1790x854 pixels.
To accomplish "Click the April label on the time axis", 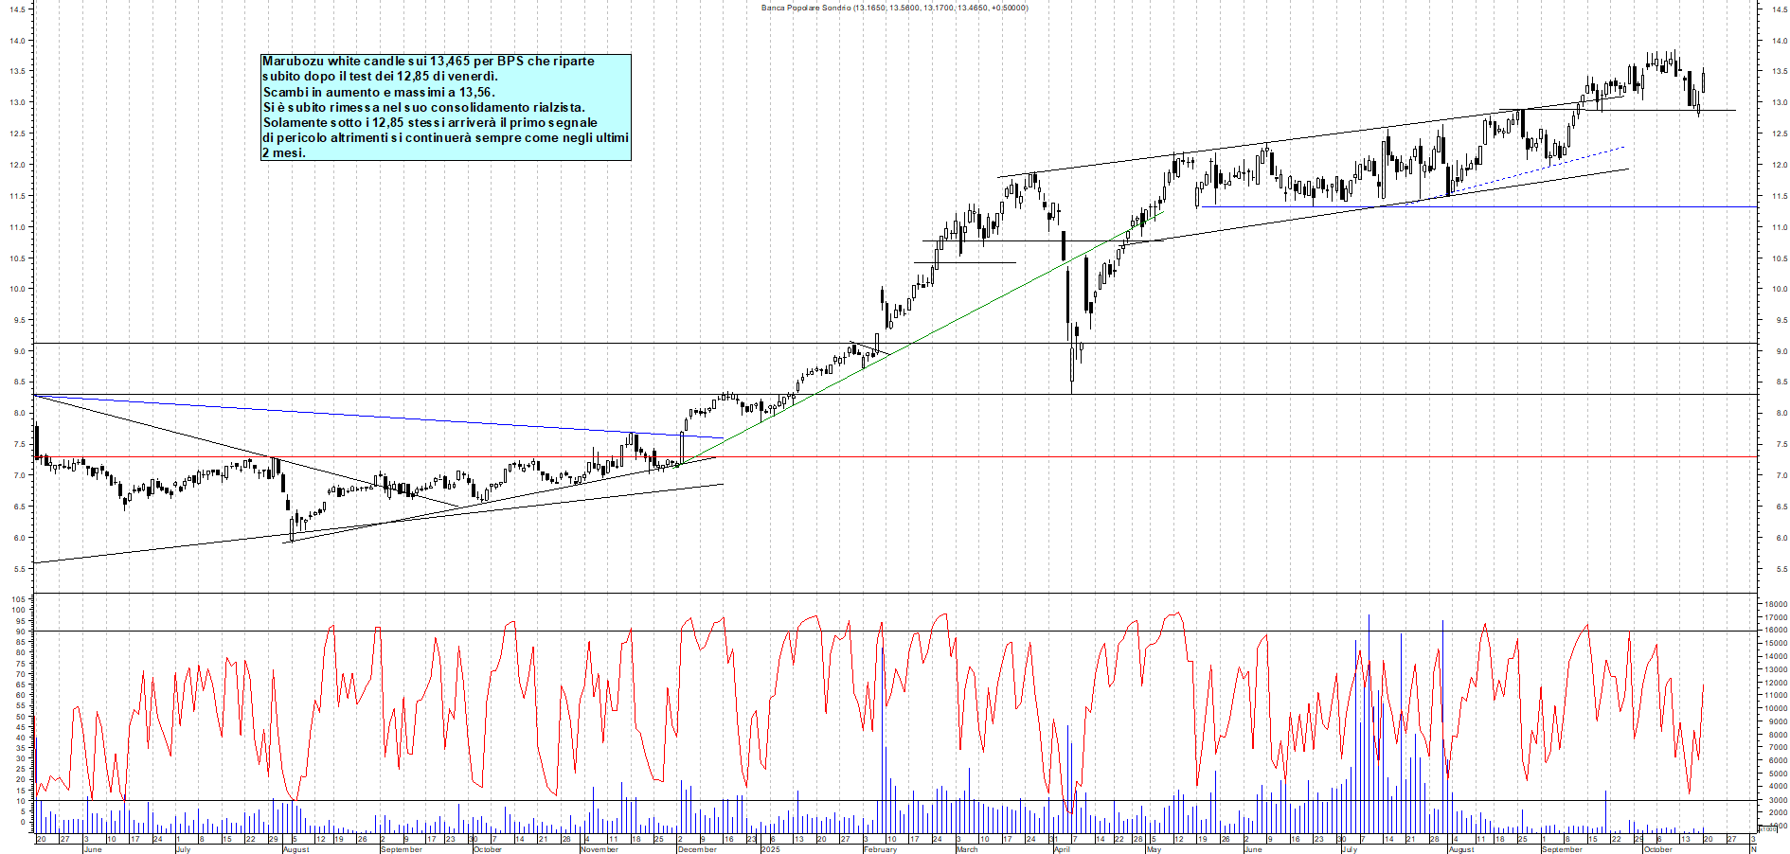I will 1062,849.
